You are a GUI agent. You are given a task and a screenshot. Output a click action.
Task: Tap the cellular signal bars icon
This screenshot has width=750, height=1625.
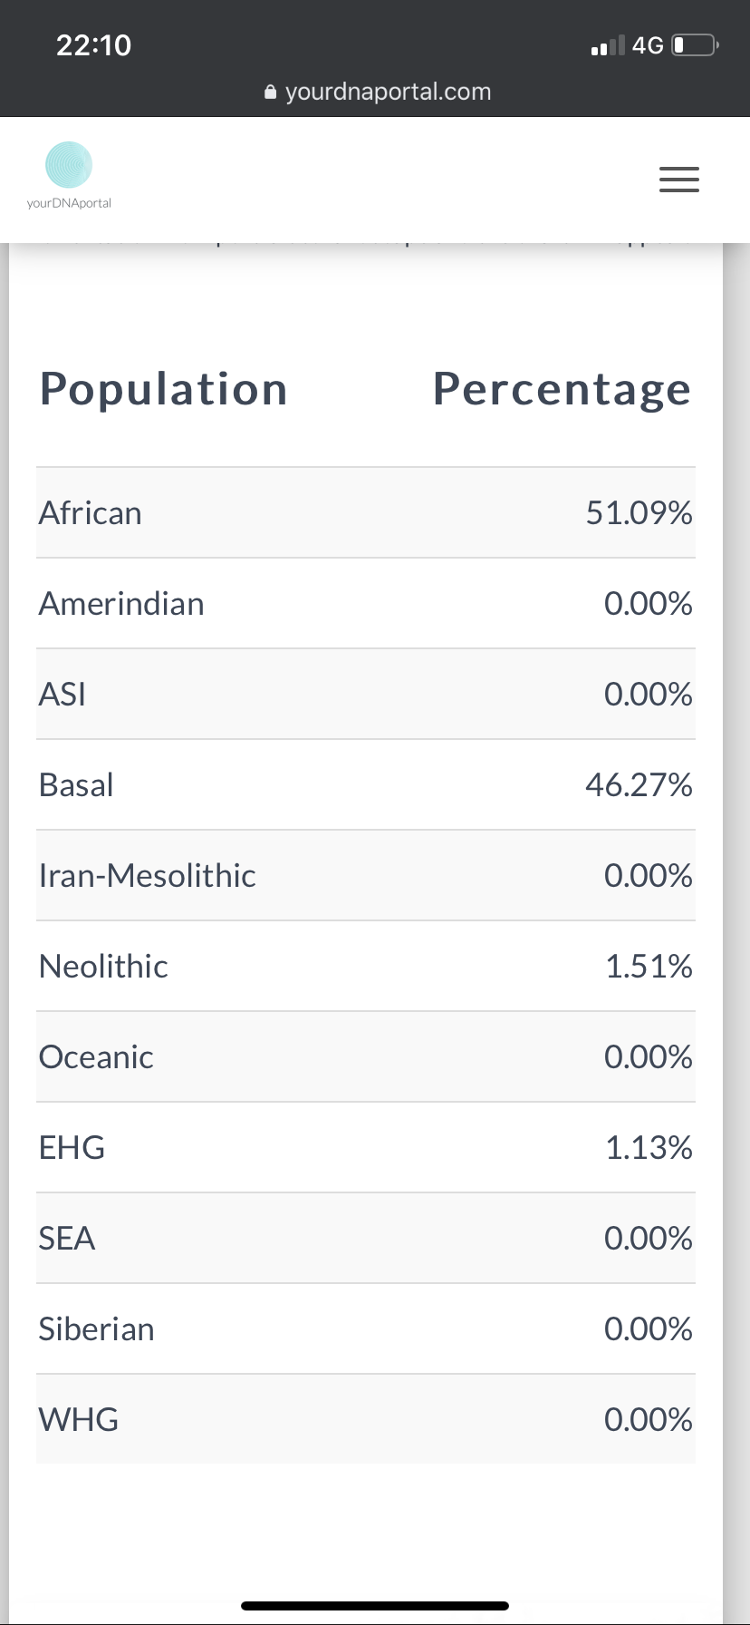click(607, 45)
